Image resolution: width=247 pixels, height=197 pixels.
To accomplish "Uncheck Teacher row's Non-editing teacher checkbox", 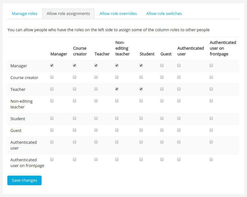I will pos(117,89).
